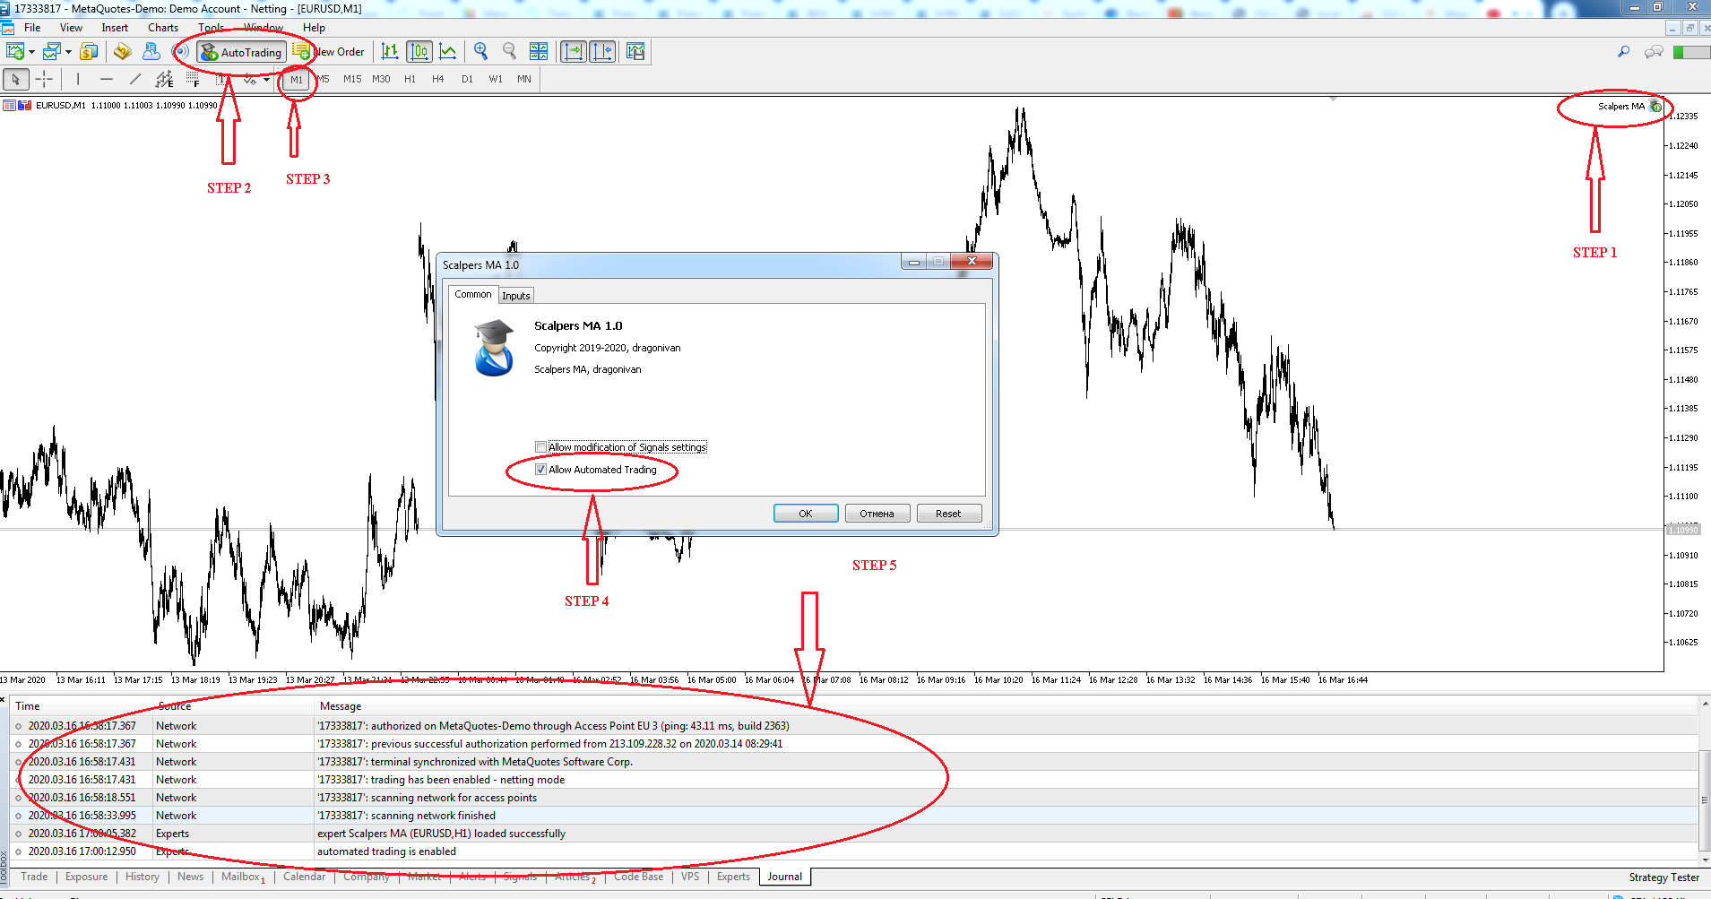Viewport: 1711px width, 899px height.
Task: Open the File menu
Action: tap(32, 28)
